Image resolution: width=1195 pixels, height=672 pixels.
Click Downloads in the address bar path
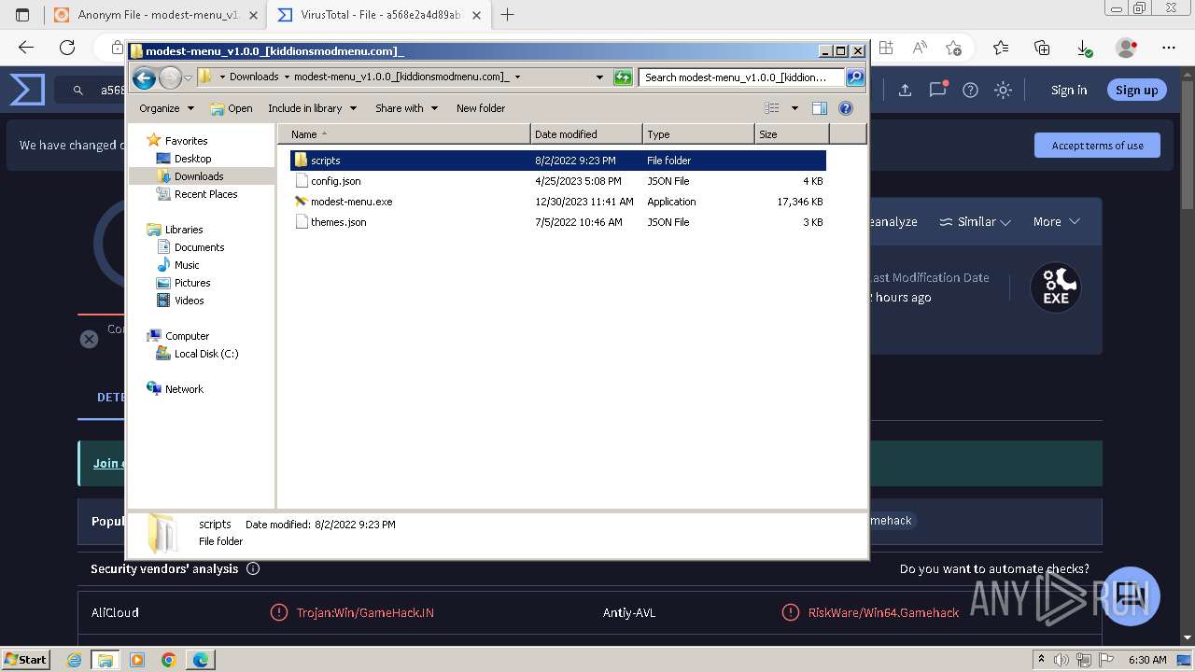(254, 77)
